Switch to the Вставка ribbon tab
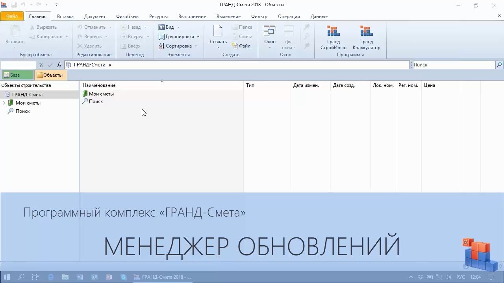The width and height of the screenshot is (504, 283). pyautogui.click(x=65, y=17)
